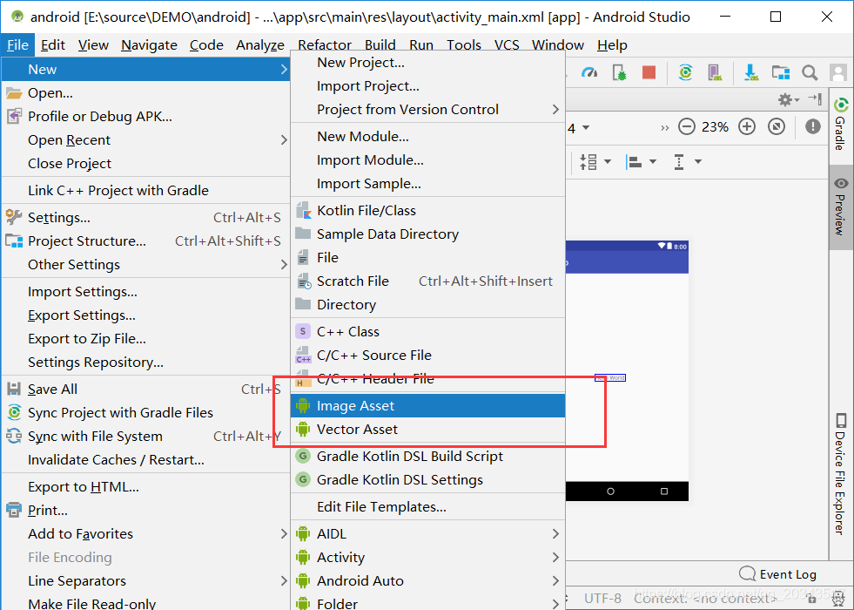Click Invalidate Caches / Restart...
854x610 pixels.
click(x=146, y=460)
